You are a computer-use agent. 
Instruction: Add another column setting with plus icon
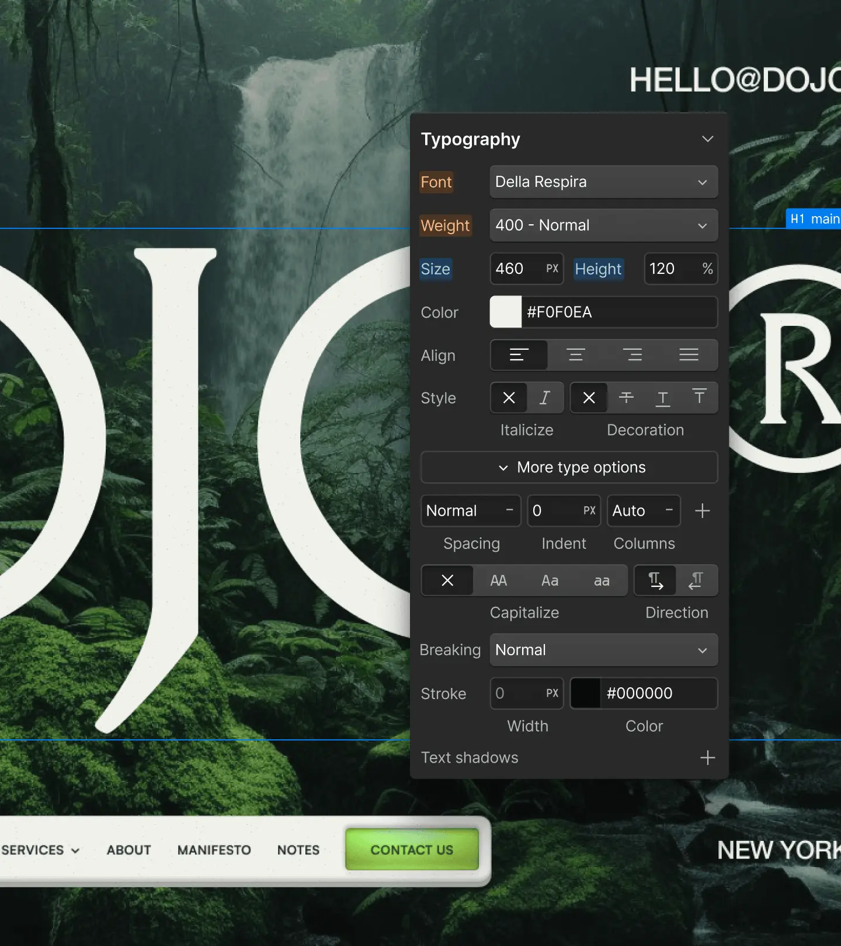(702, 511)
